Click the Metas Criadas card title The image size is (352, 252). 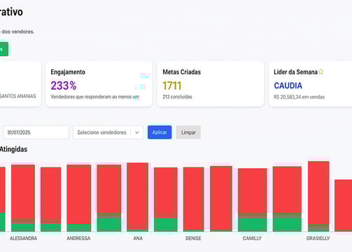[x=182, y=72]
